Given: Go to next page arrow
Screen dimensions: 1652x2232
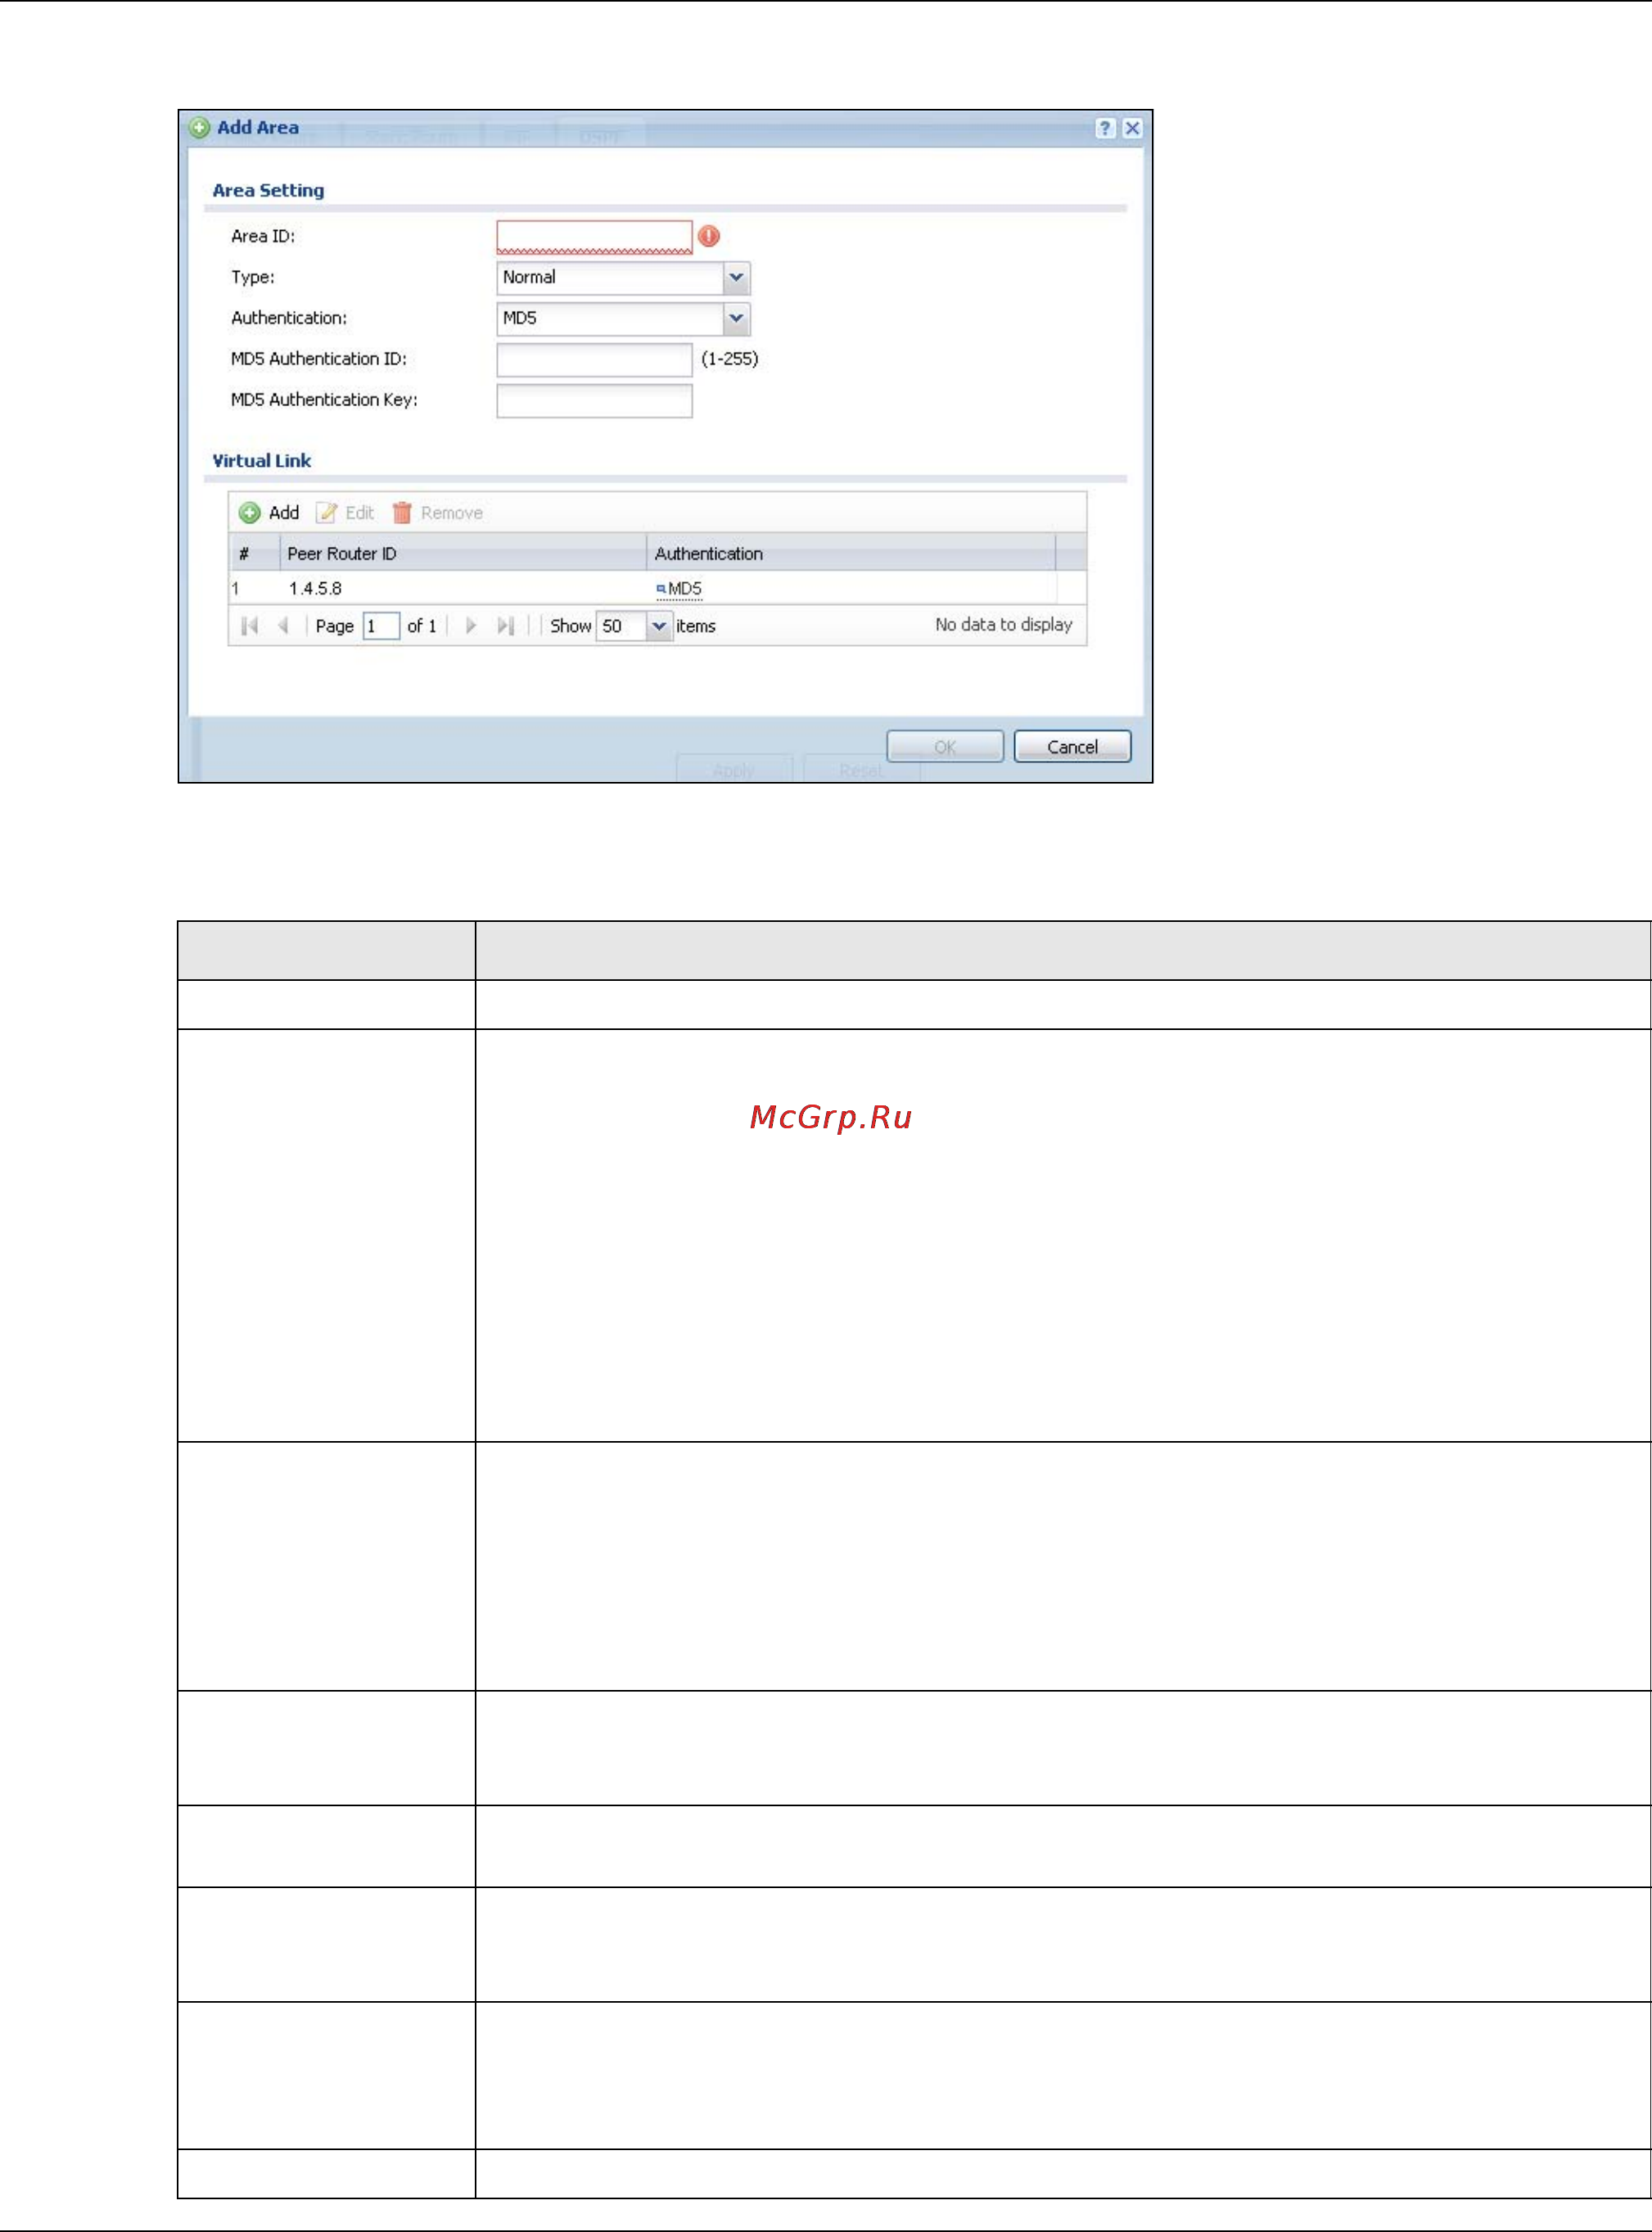Looking at the screenshot, I should [x=471, y=626].
